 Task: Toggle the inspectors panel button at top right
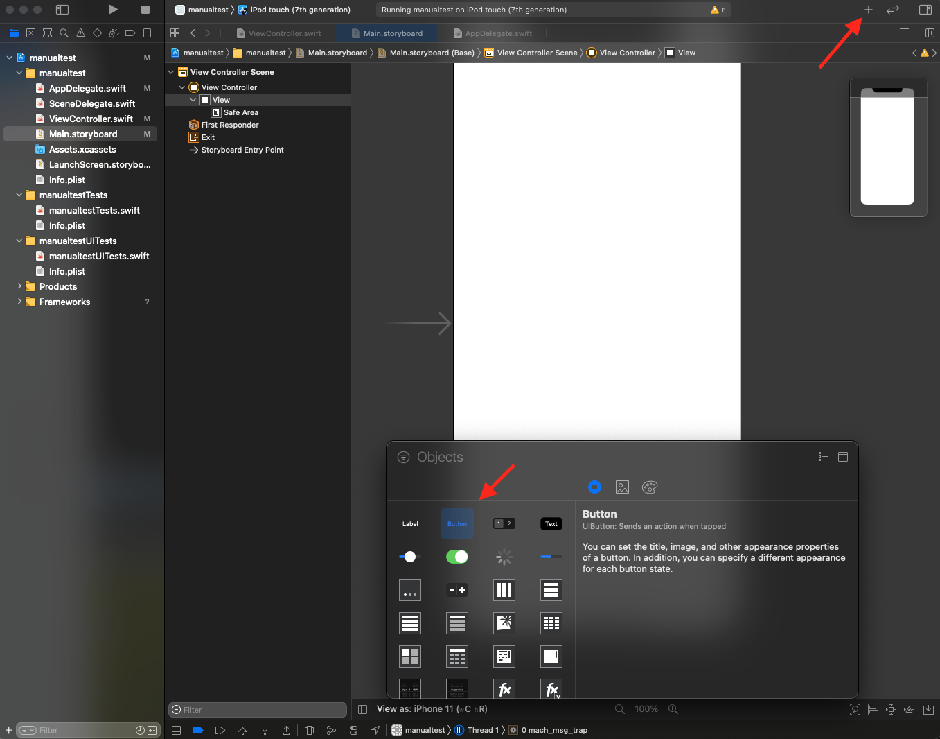925,10
